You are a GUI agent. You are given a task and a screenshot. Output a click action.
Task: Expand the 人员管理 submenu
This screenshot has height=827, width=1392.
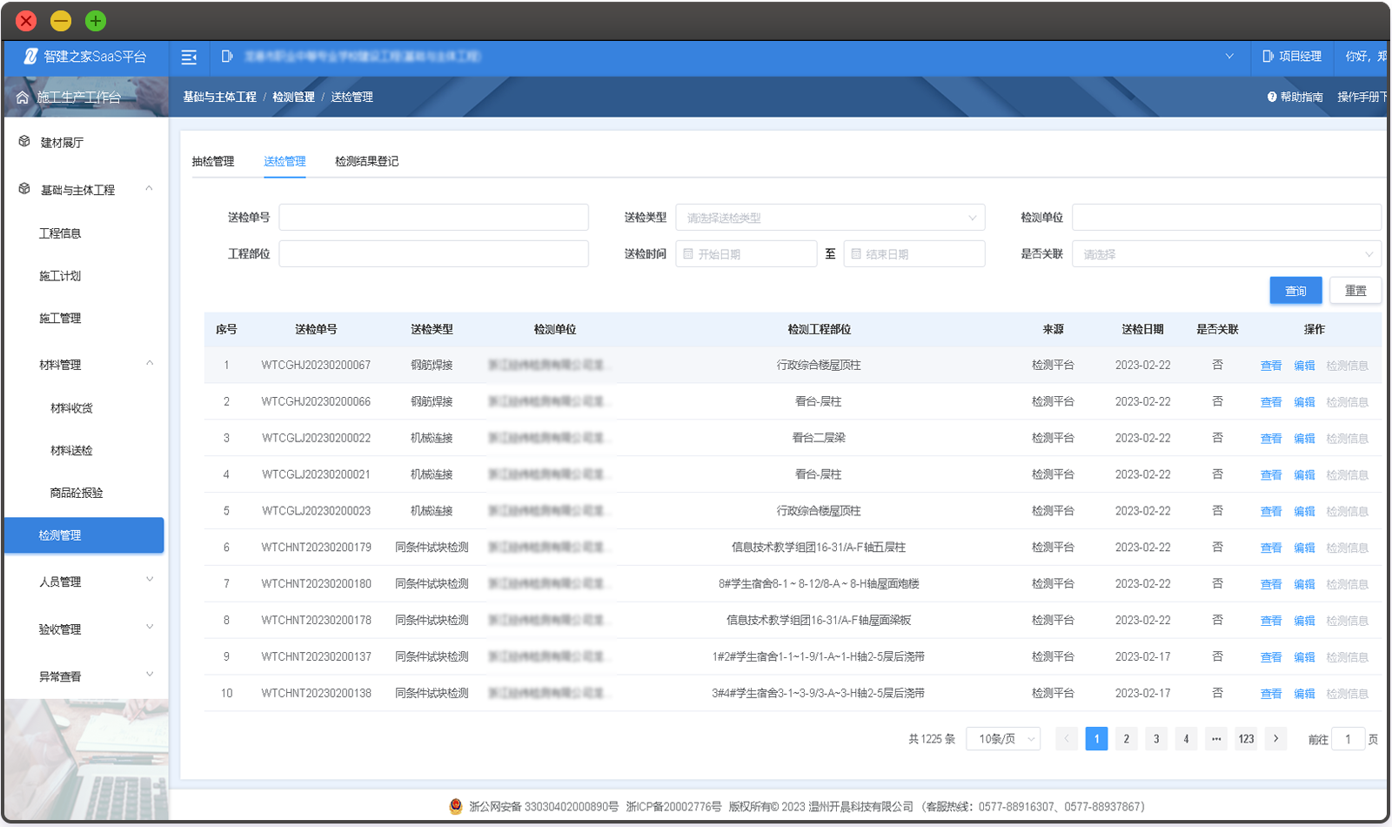click(x=150, y=580)
